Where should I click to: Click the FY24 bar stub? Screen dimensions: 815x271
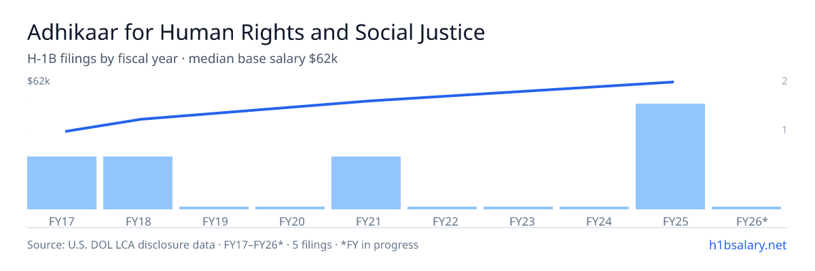tap(594, 208)
